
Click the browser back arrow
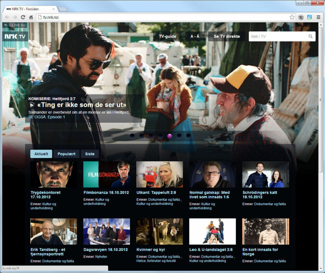pyautogui.click(x=7, y=17)
